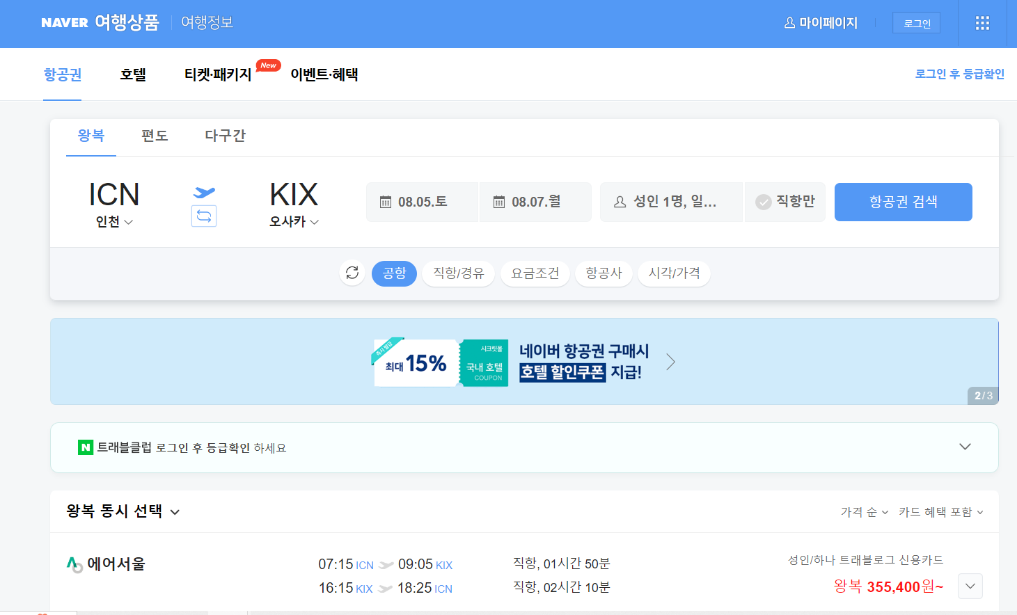
Task: Click the 항공권 검색 search button
Action: 903,202
